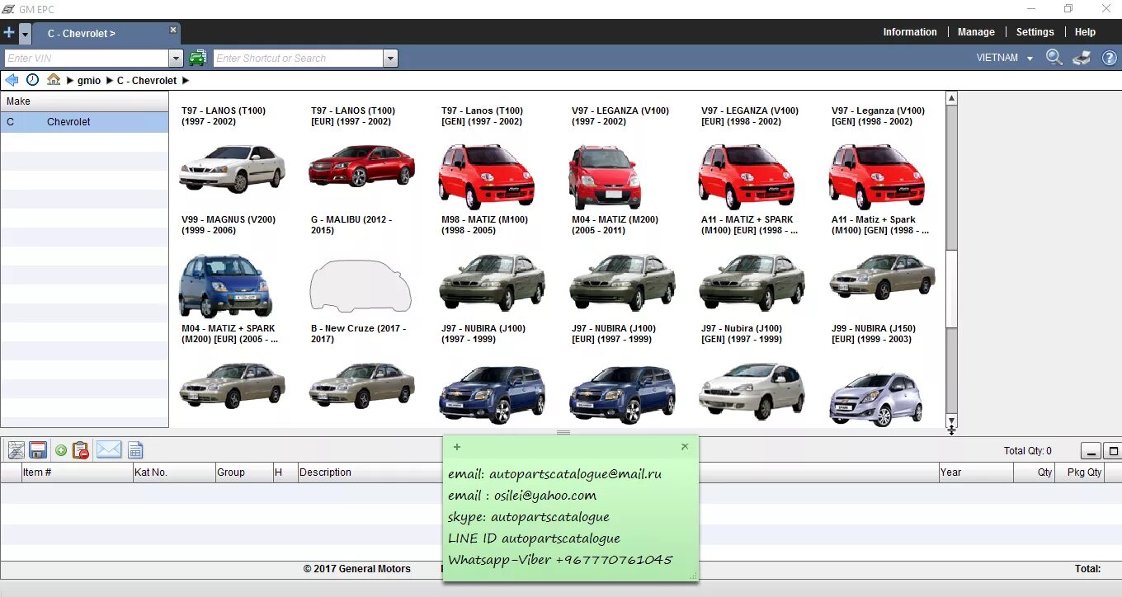Click the green plus add item icon
The height and width of the screenshot is (597, 1122).
pos(61,450)
